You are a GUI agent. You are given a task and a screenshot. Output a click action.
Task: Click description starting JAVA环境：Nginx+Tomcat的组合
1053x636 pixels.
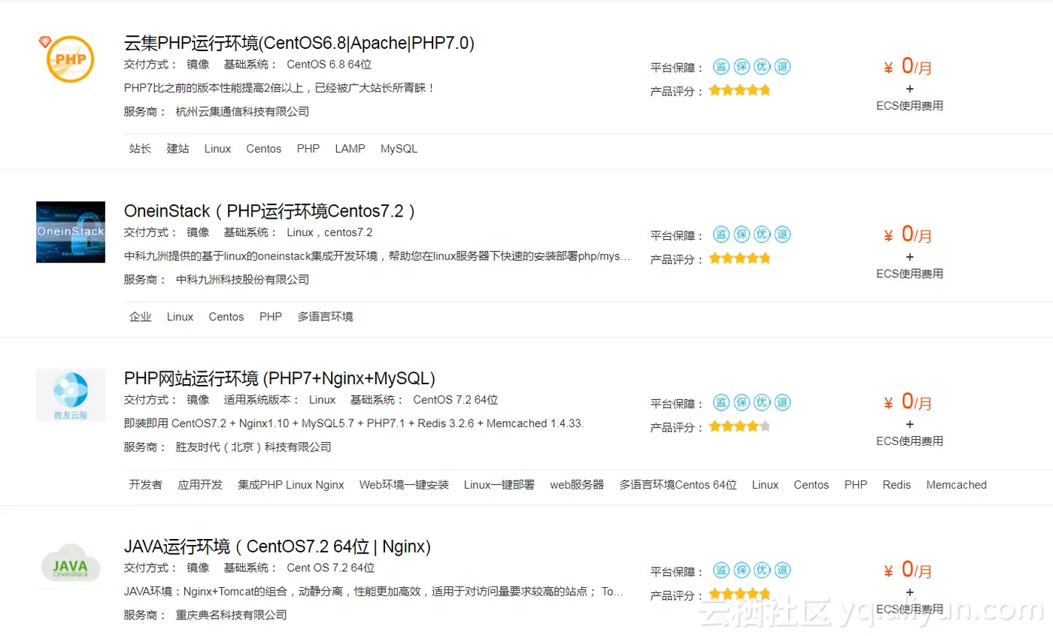374,592
